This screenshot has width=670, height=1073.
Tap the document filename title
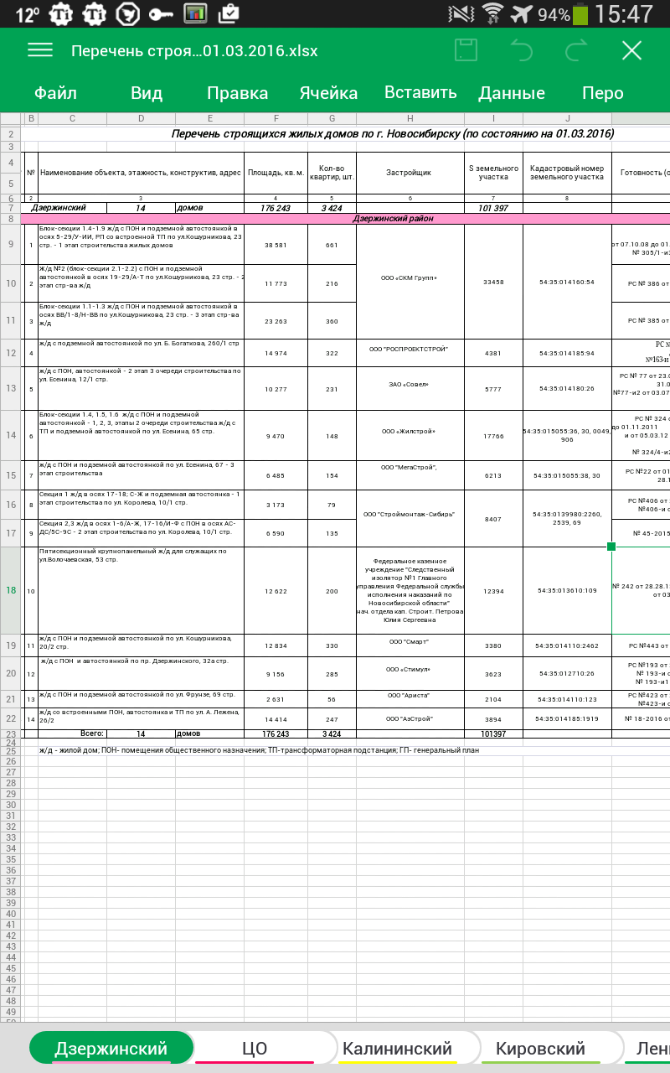(x=194, y=50)
